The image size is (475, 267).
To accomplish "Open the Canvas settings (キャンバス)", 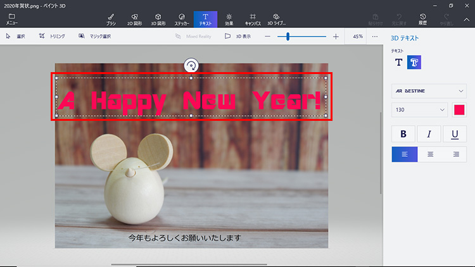I will pos(253,18).
